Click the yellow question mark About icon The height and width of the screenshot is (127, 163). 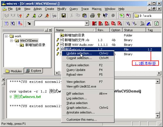99,16
